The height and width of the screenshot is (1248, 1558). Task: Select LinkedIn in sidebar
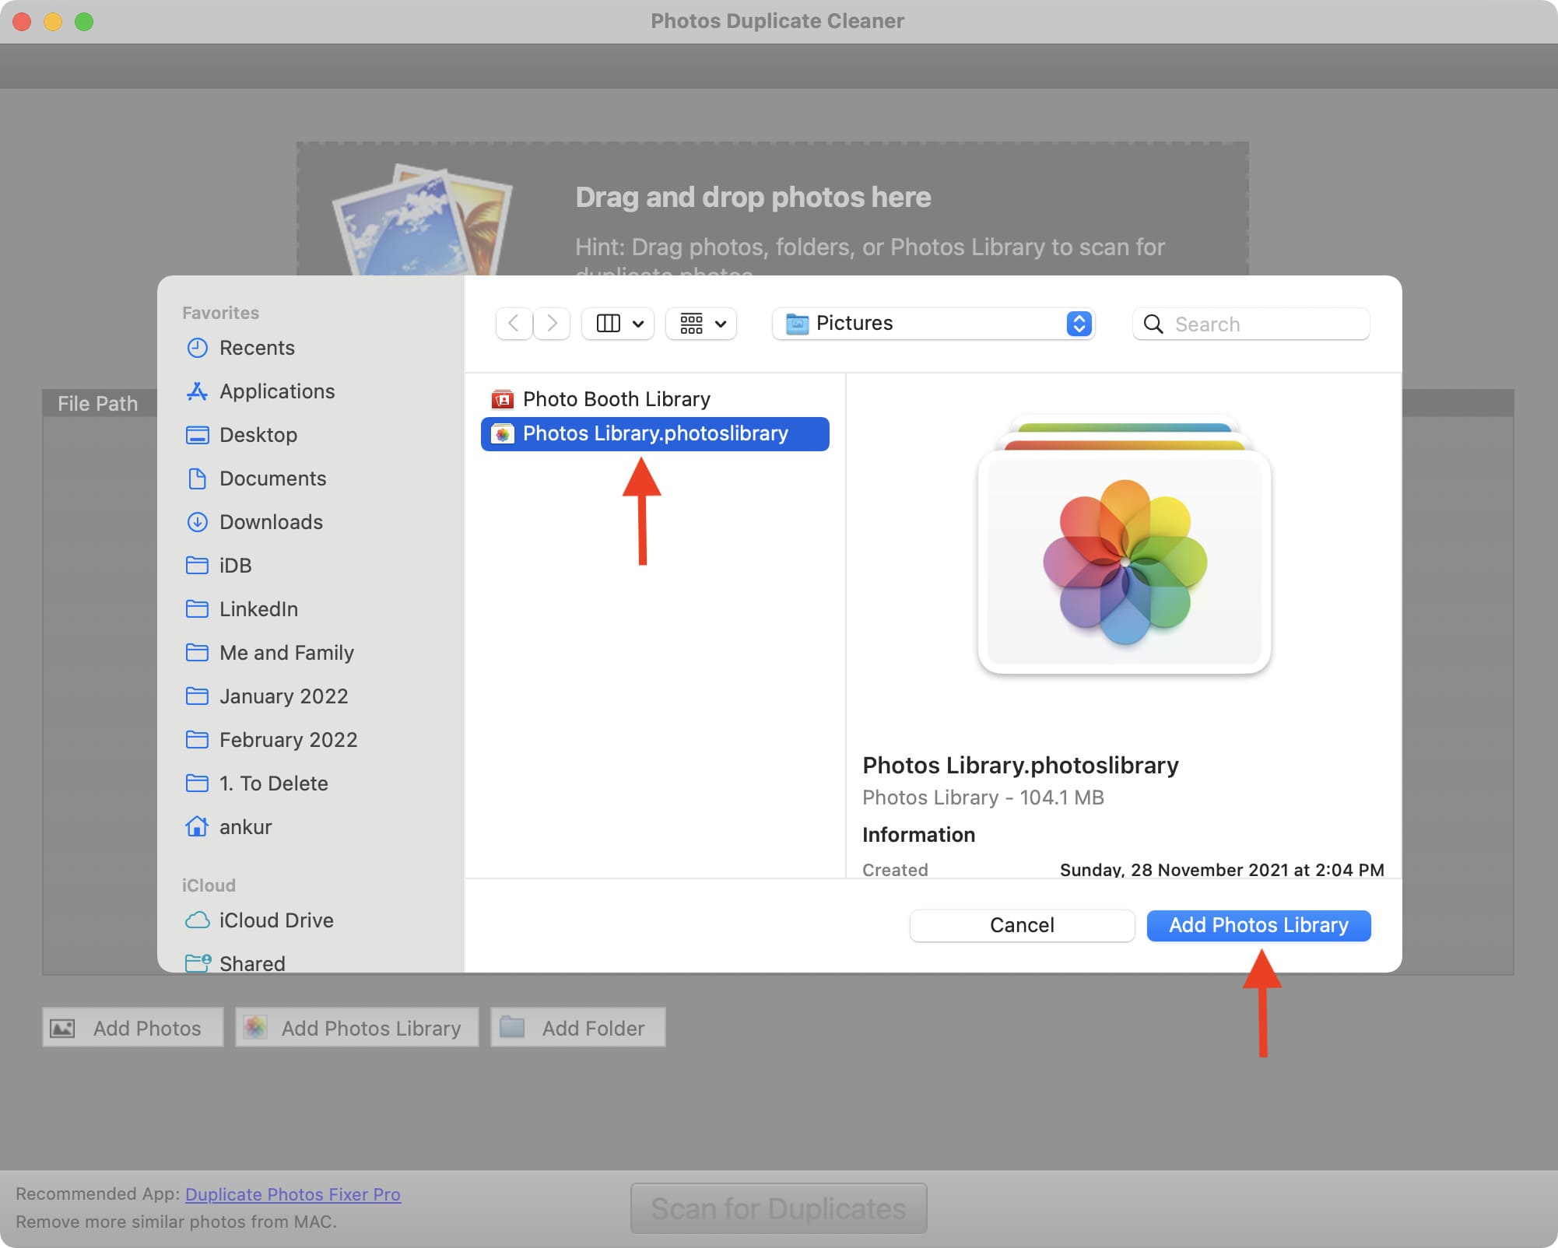311,609
